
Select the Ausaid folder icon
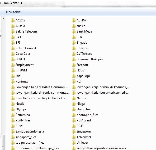[x=13, y=26]
